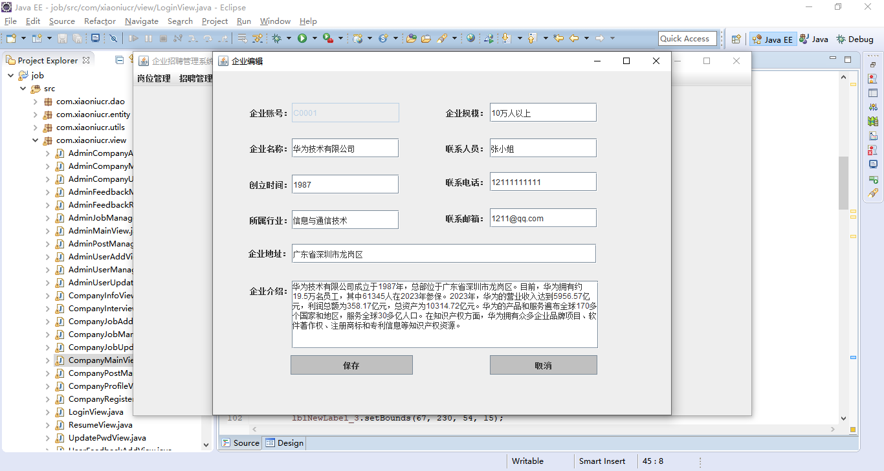Click the Back navigation arrow icon
The height and width of the screenshot is (471, 884).
574,38
